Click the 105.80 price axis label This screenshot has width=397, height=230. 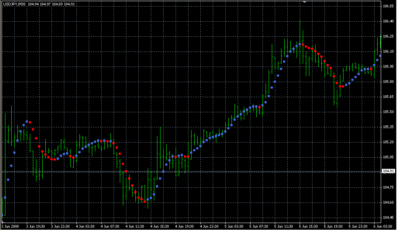click(x=388, y=82)
